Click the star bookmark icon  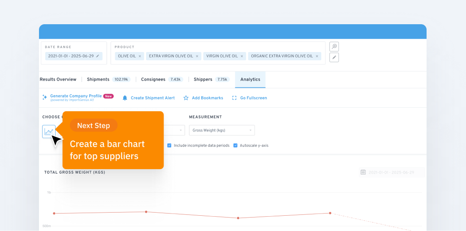tap(186, 98)
